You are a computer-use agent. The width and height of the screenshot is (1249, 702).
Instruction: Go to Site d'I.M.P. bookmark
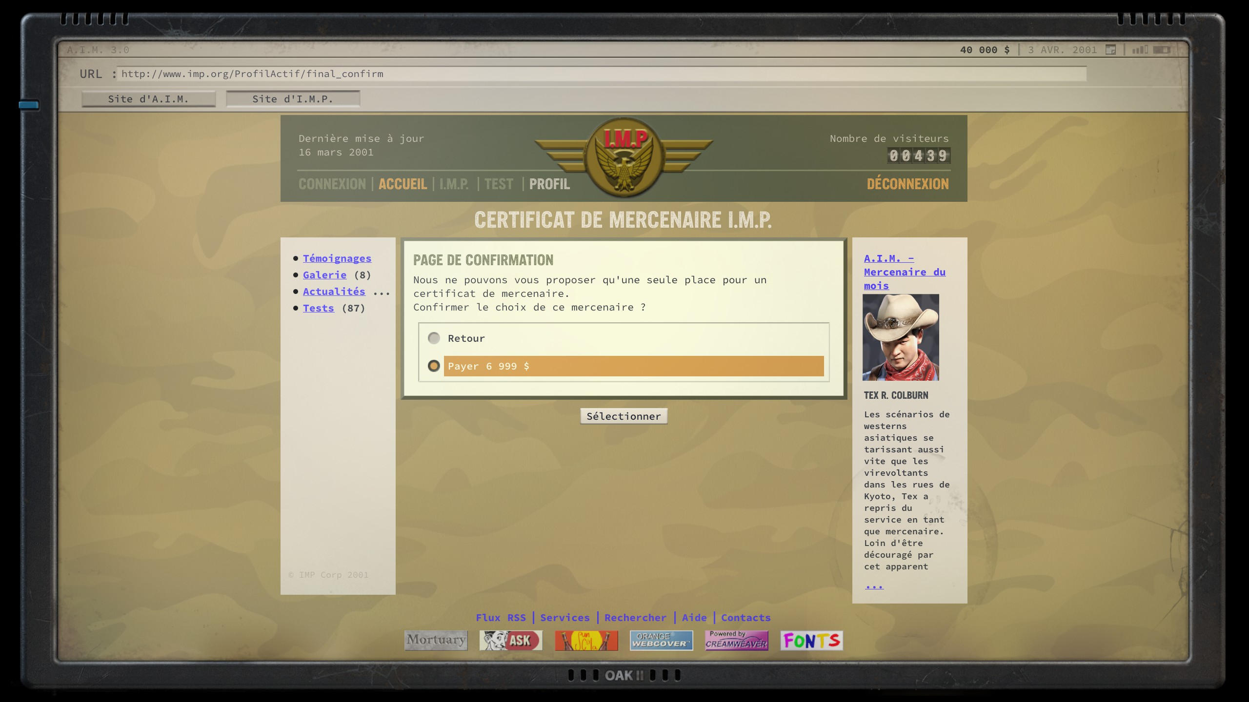(293, 99)
